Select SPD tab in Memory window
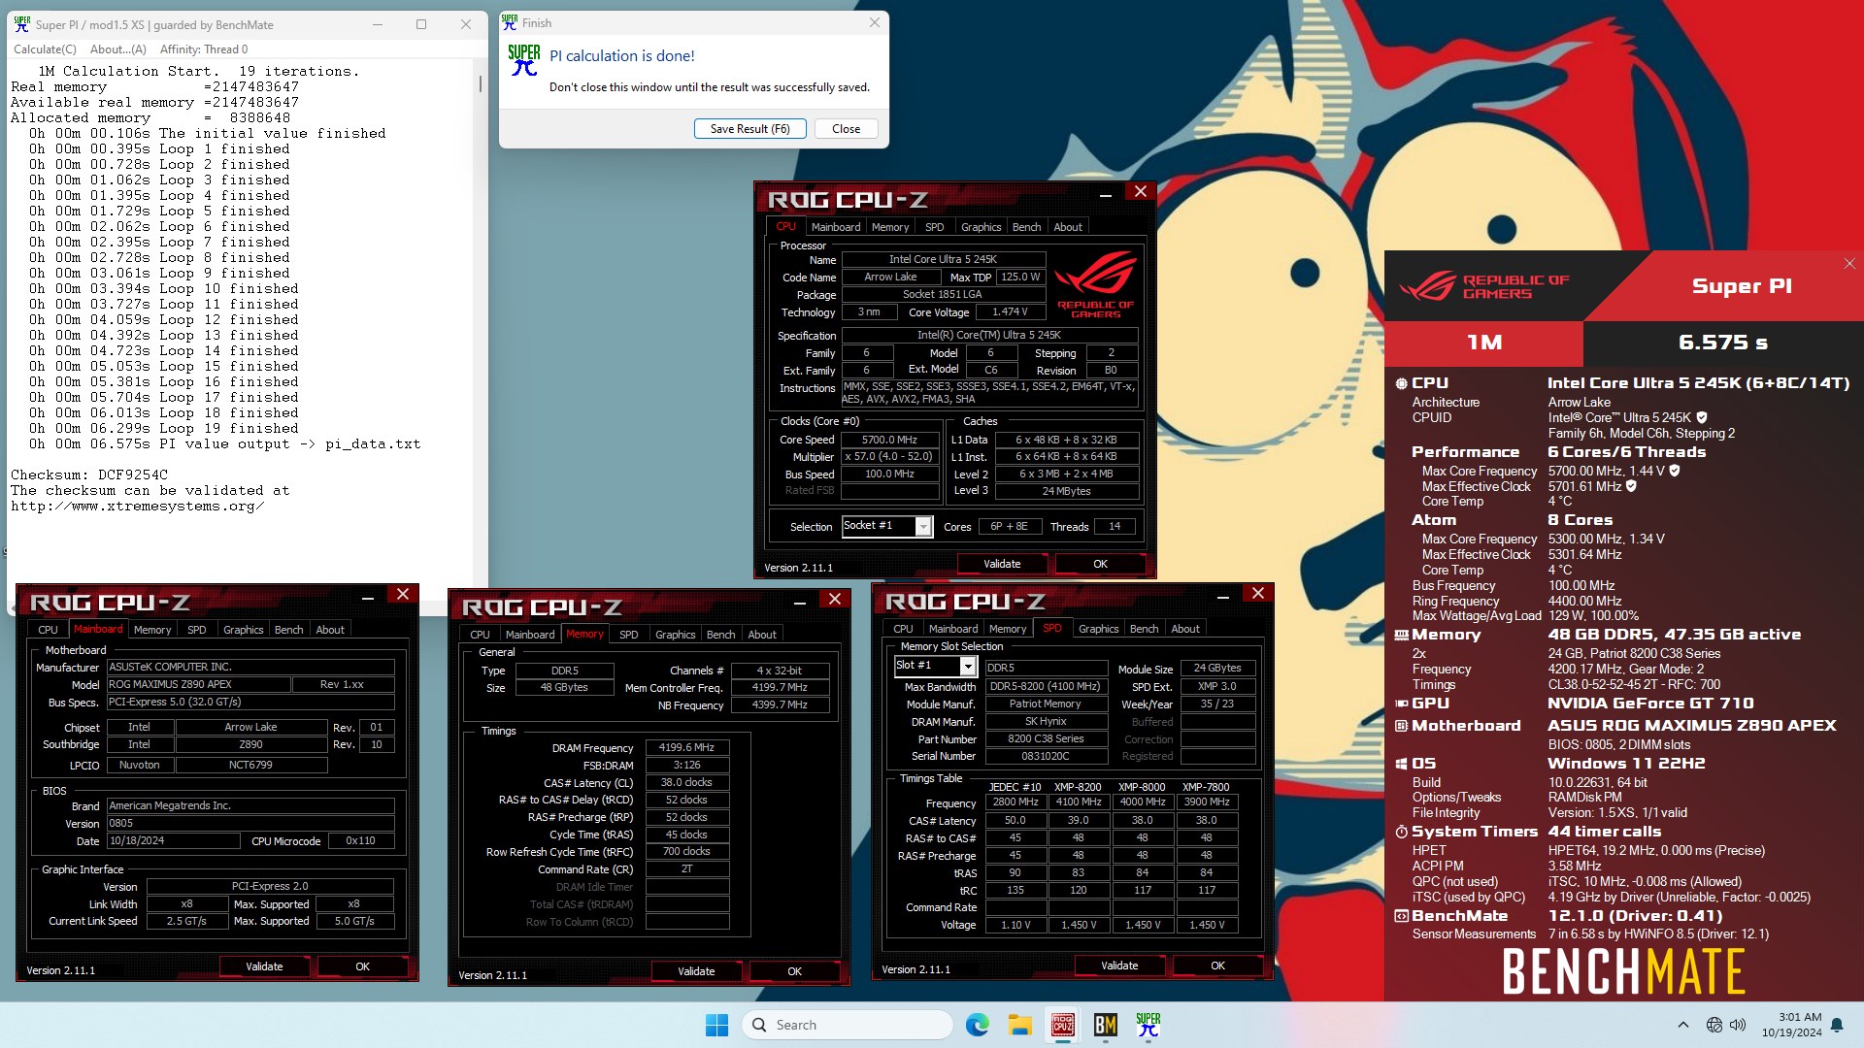The height and width of the screenshot is (1048, 1864). pyautogui.click(x=629, y=635)
